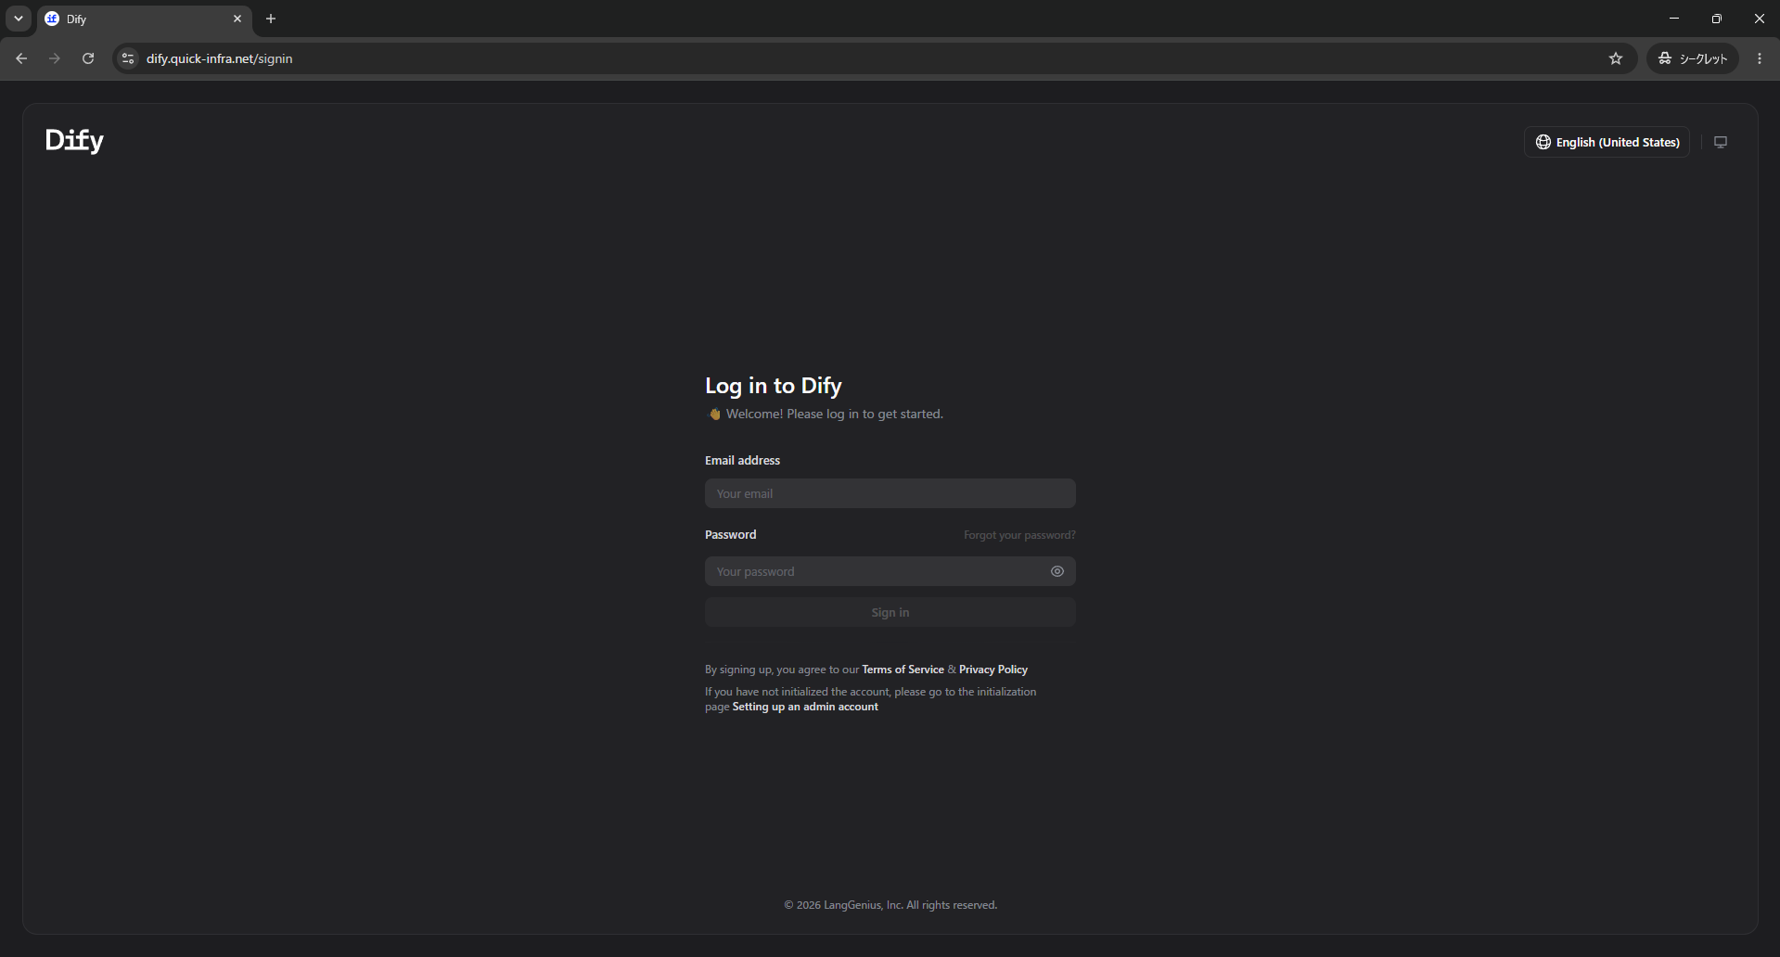Open the Forgot your password link
This screenshot has width=1780, height=957.
(1019, 535)
